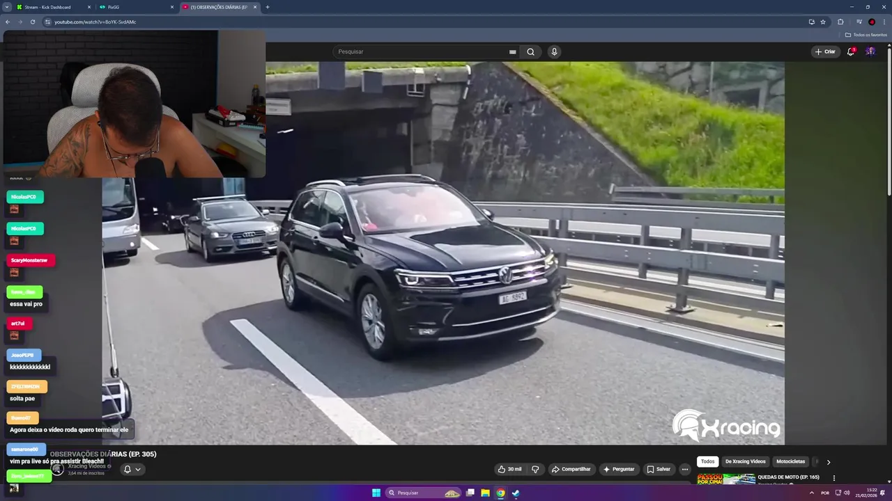Viewport: 892px width, 501px height.
Task: Open the Chrome extensions puzzle icon
Action: pos(840,22)
